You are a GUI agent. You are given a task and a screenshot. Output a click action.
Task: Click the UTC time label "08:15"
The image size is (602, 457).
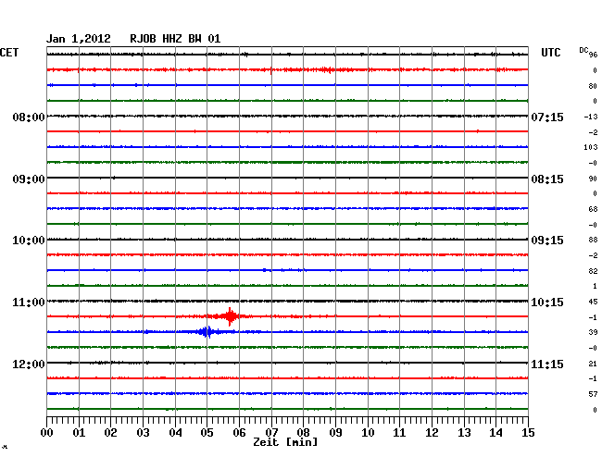(547, 179)
